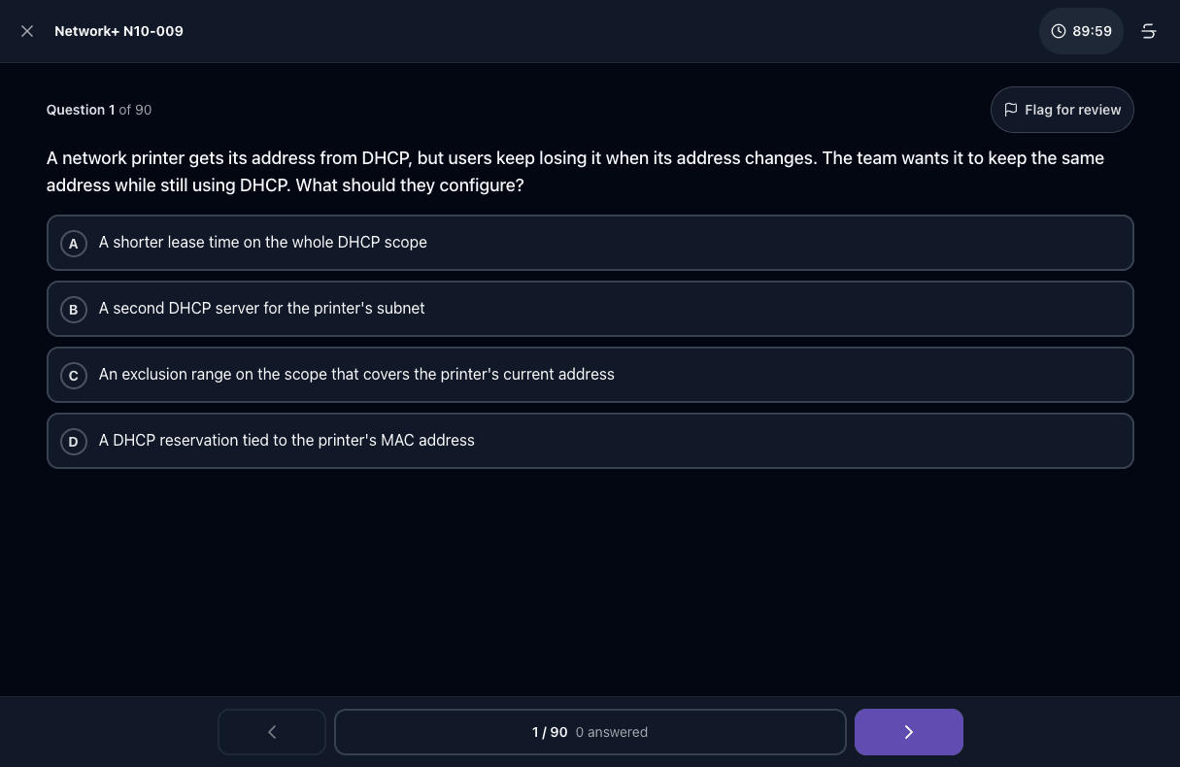Click the 89:59 countdown timer
The height and width of the screenshot is (767, 1180).
1081,31
